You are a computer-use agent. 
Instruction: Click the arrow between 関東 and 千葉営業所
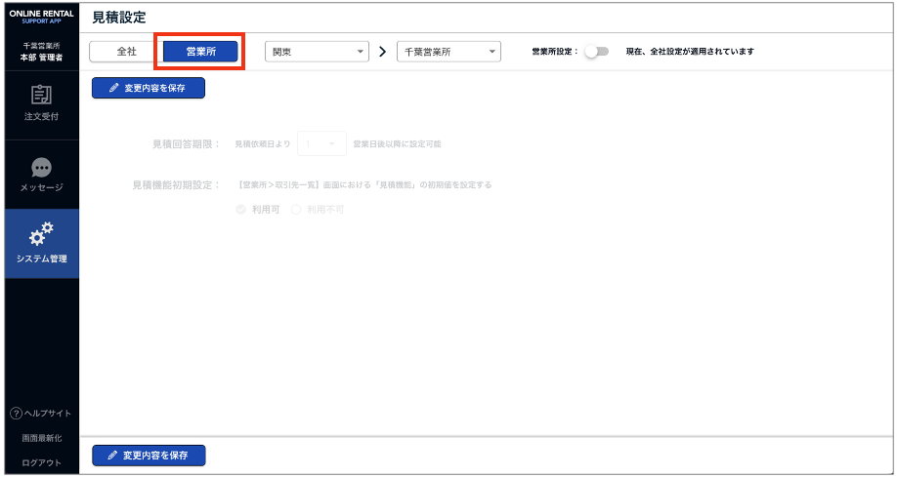click(383, 52)
